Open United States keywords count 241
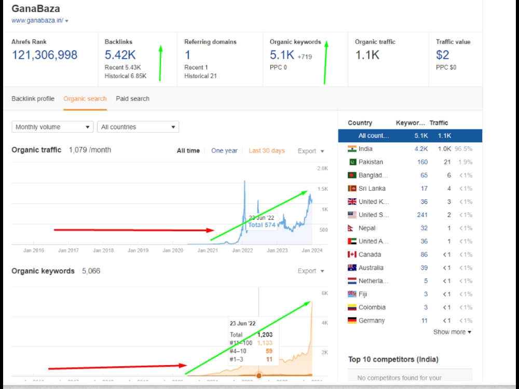The width and height of the screenshot is (519, 389). click(x=422, y=215)
